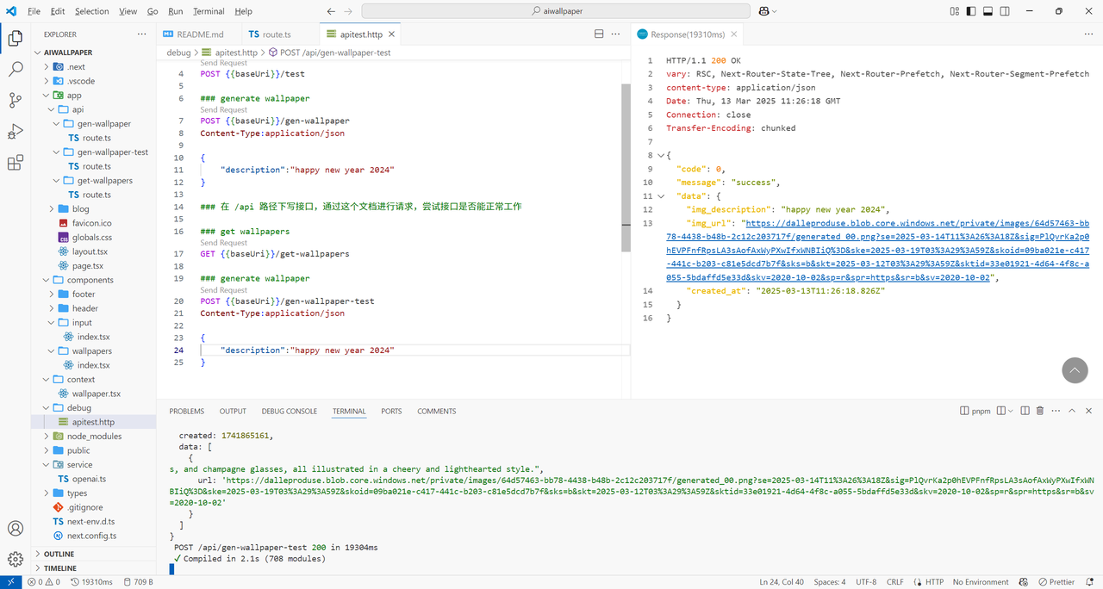The height and width of the screenshot is (589, 1103).
Task: Switch to the DEBUG CONSOLE panel tab
Action: (x=290, y=412)
